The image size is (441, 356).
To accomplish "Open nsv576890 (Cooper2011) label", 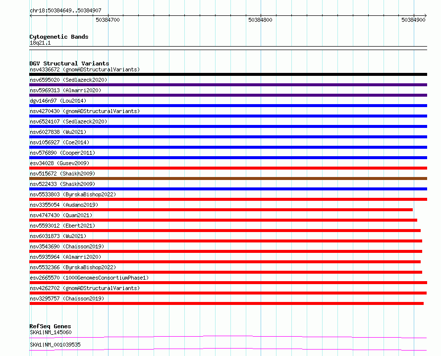I will pos(62,153).
